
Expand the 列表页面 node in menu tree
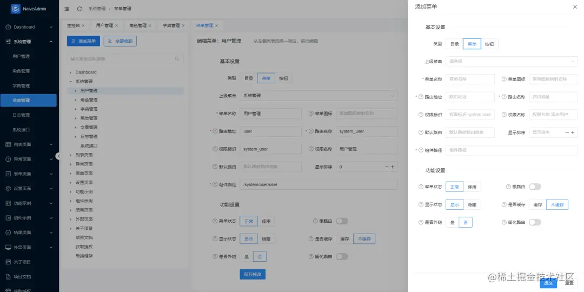tap(71, 155)
